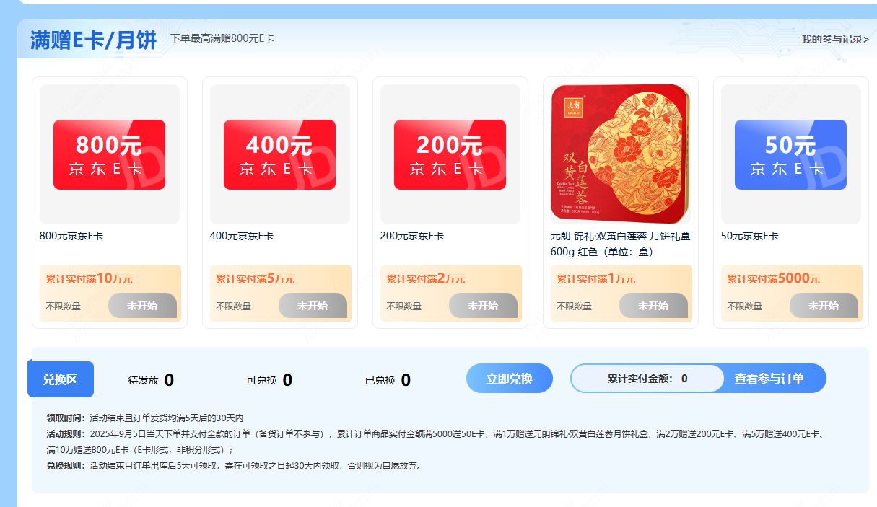Open the 800元 京东E卡 card image
This screenshot has width=877, height=507.
coord(110,154)
